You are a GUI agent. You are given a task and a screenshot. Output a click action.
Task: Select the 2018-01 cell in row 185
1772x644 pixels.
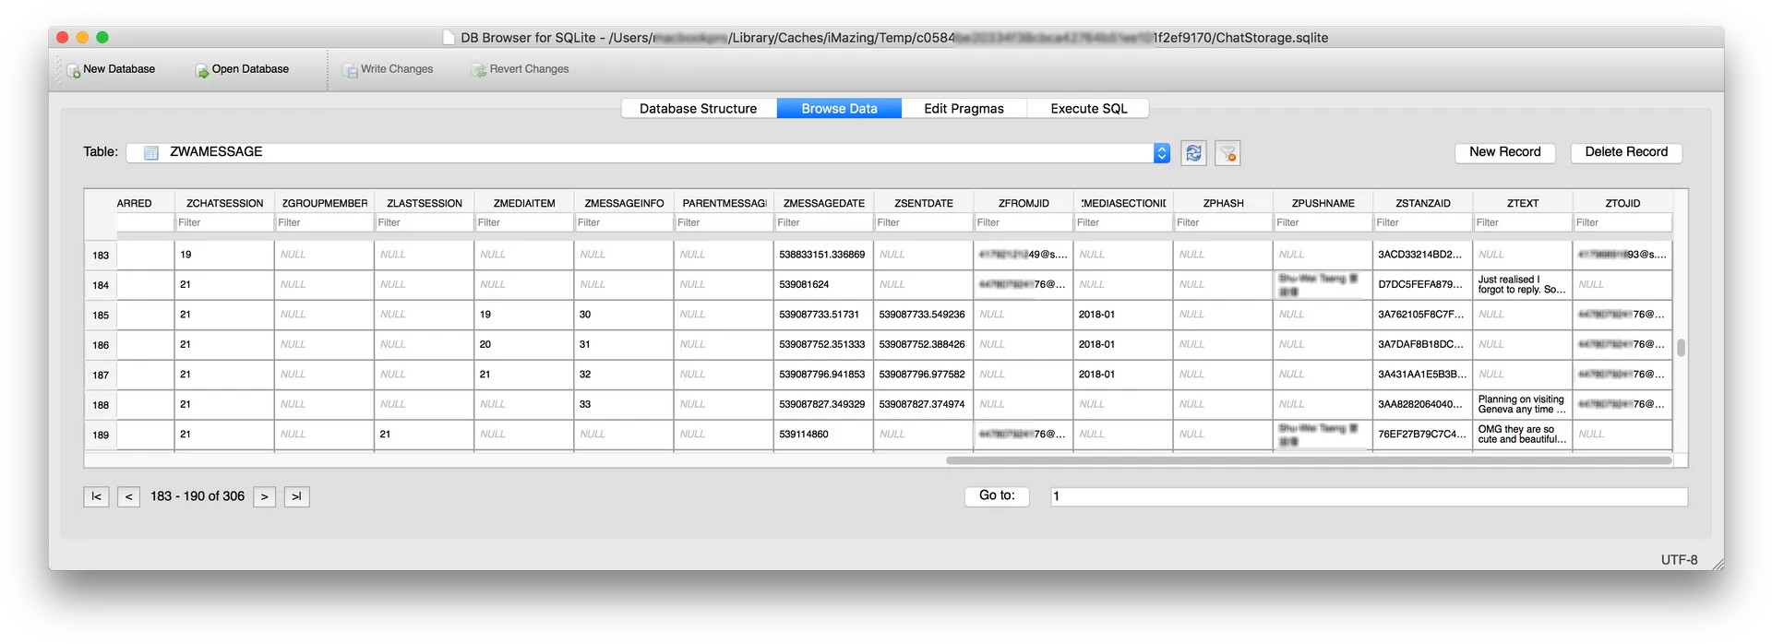(1123, 315)
